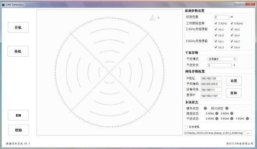Click the 干扰状态 1.6GHz indicator dot
Image resolution: width=257 pixels, height=149 pixels.
tap(248, 118)
